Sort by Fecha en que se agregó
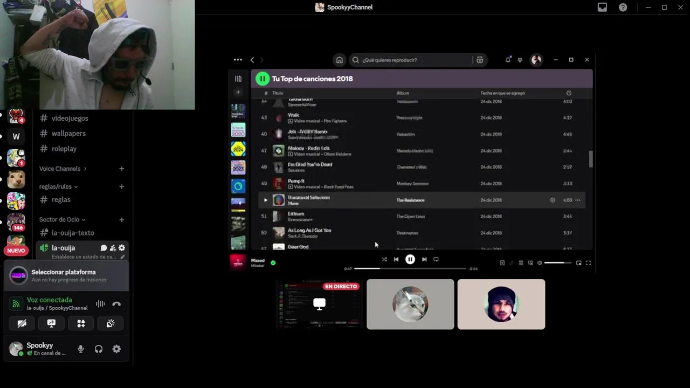Viewport: 690px width, 388px height. (x=503, y=93)
